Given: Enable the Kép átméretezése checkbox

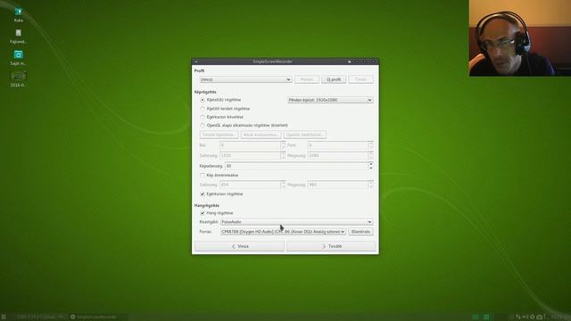Looking at the screenshot, I should click(x=203, y=175).
